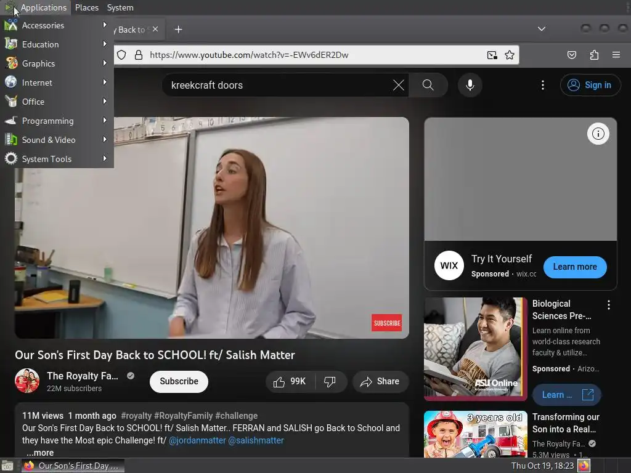This screenshot has width=631, height=473.
Task: Click the Sign in button
Action: (x=590, y=85)
